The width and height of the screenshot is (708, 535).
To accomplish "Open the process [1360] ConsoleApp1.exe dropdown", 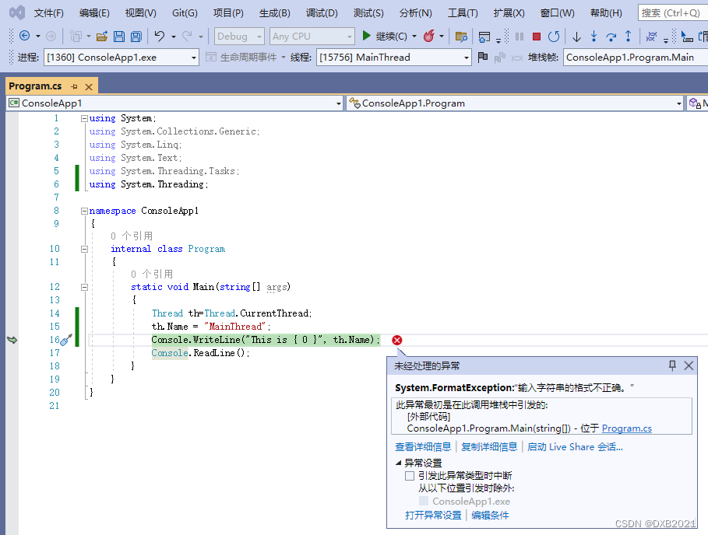I will click(x=194, y=58).
